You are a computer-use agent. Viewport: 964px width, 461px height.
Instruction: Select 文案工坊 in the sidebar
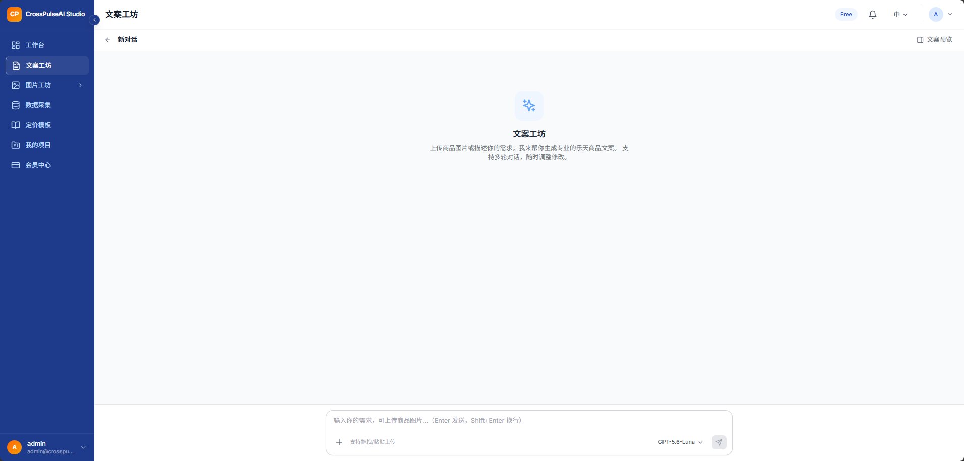click(47, 66)
